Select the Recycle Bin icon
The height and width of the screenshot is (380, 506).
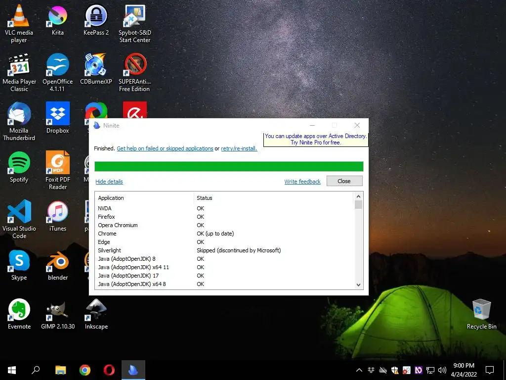point(481,314)
